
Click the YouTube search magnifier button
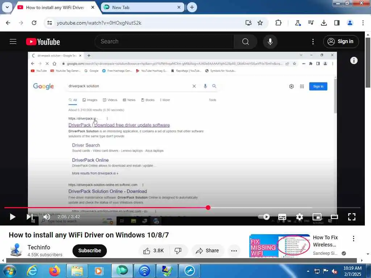[246, 42]
